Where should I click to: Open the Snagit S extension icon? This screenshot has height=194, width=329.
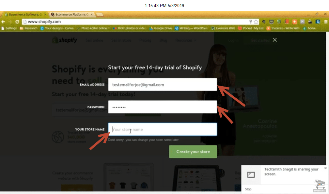318,21
